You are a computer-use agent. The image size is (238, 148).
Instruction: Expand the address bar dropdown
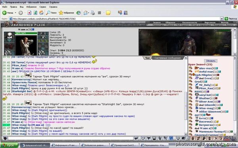(x=222, y=19)
